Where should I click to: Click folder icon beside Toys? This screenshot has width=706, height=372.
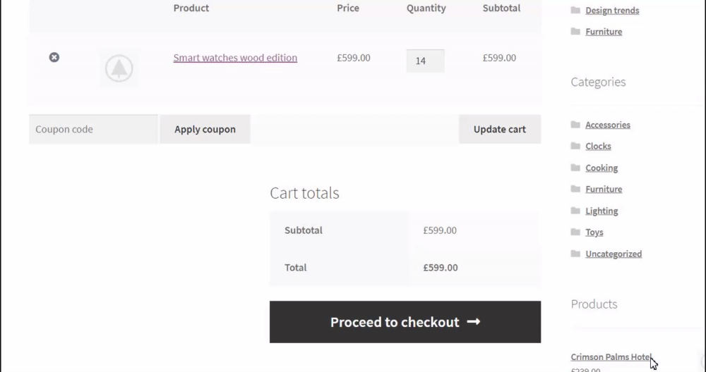click(575, 232)
